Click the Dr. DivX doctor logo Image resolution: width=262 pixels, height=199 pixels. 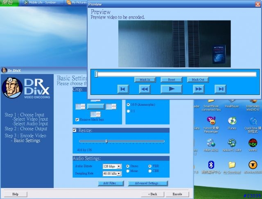pyautogui.click(x=12, y=88)
